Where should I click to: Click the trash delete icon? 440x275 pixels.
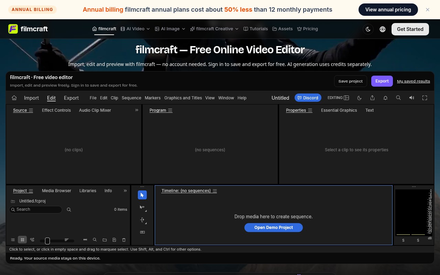124,240
